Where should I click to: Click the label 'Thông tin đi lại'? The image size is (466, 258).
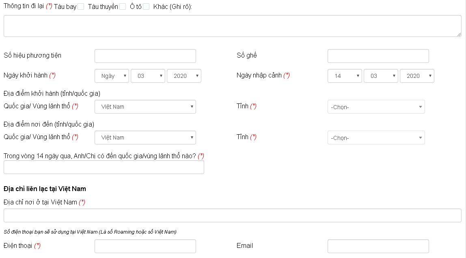pos(24,6)
